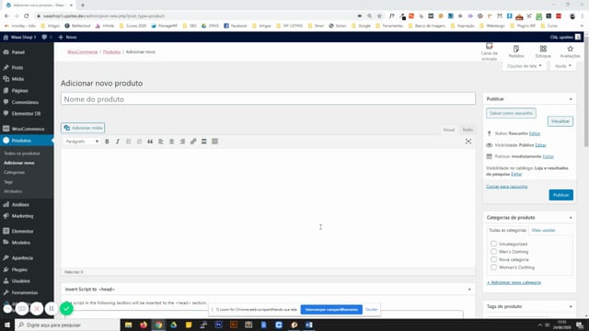589x331 pixels.
Task: Collapse the Categorias de produto panel
Action: point(571,218)
